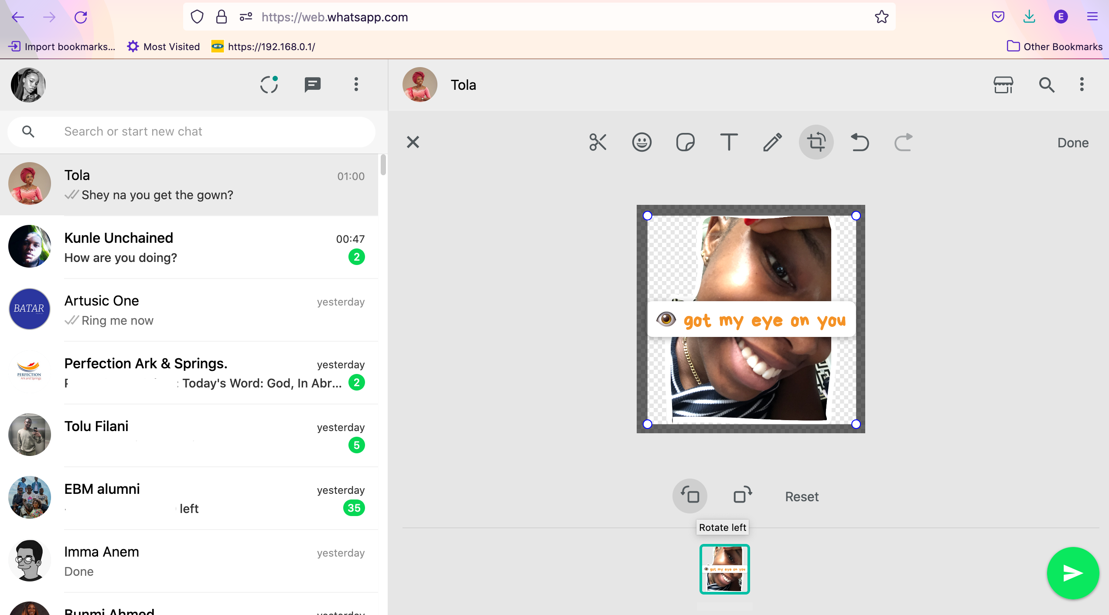Image resolution: width=1109 pixels, height=615 pixels.
Task: Open the sidebar three-dot menu
Action: click(356, 85)
